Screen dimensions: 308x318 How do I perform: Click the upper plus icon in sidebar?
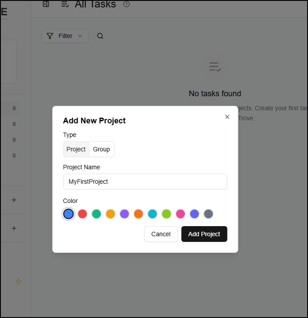[x=14, y=200]
